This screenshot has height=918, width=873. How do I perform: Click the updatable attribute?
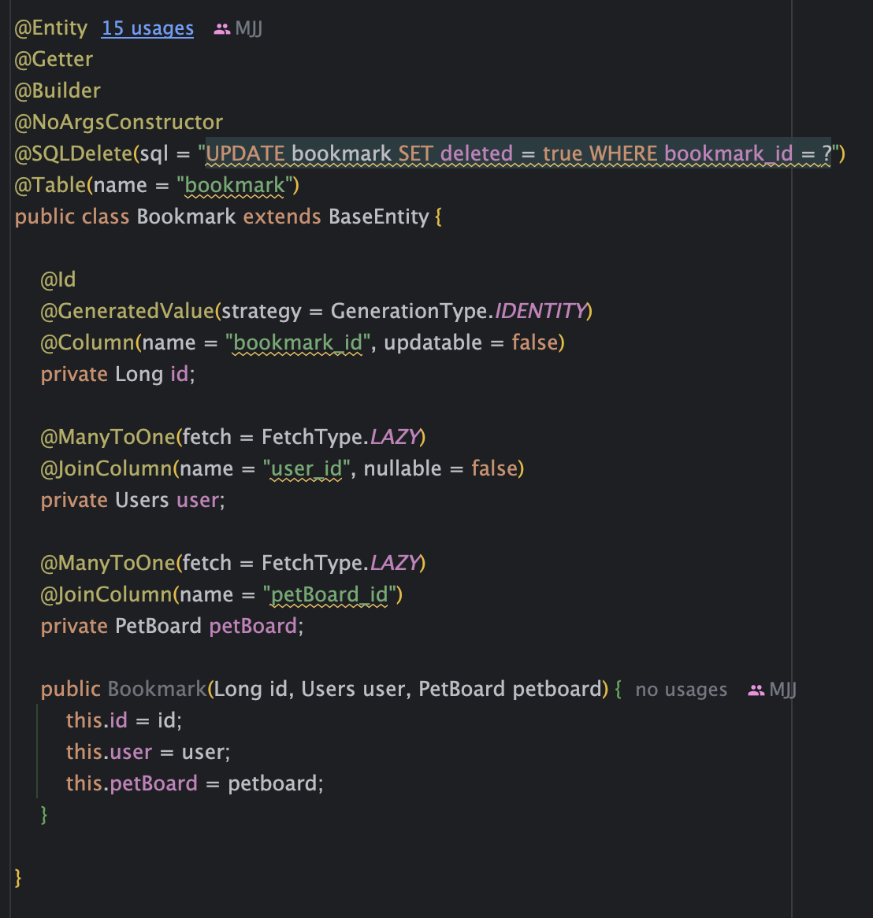point(433,342)
